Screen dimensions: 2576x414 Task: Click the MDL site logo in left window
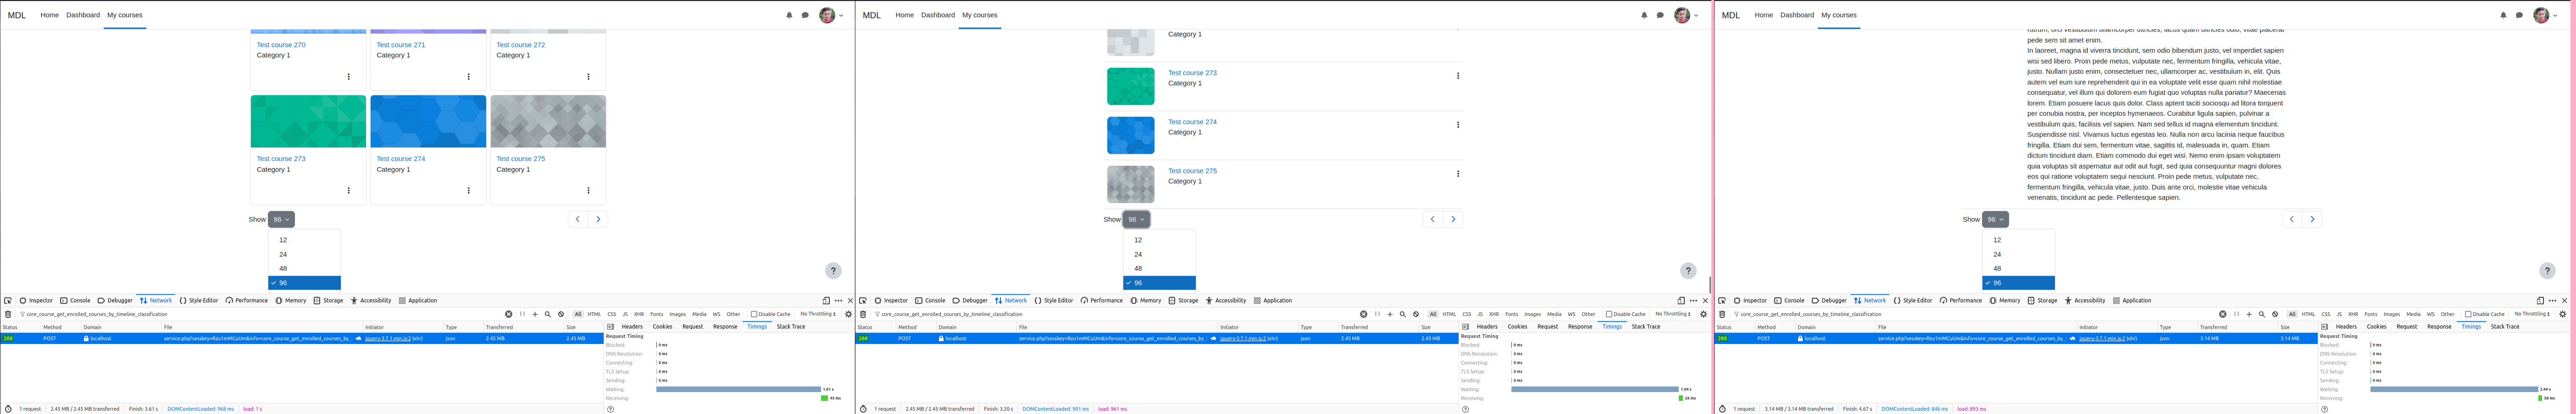[x=17, y=15]
